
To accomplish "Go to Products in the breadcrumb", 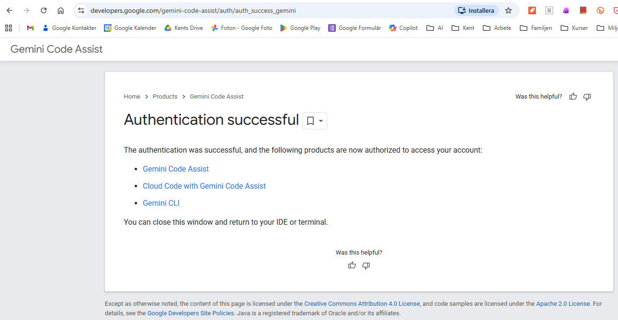I will coord(165,97).
